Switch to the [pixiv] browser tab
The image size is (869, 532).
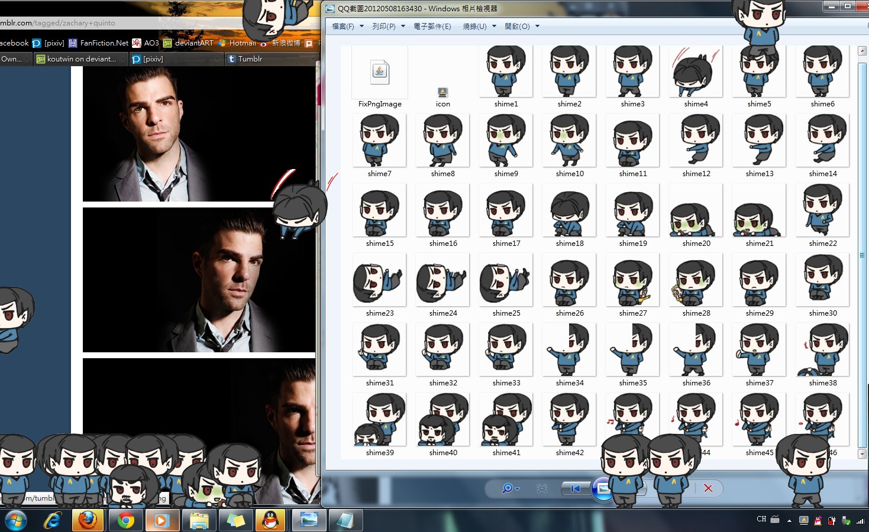point(176,59)
